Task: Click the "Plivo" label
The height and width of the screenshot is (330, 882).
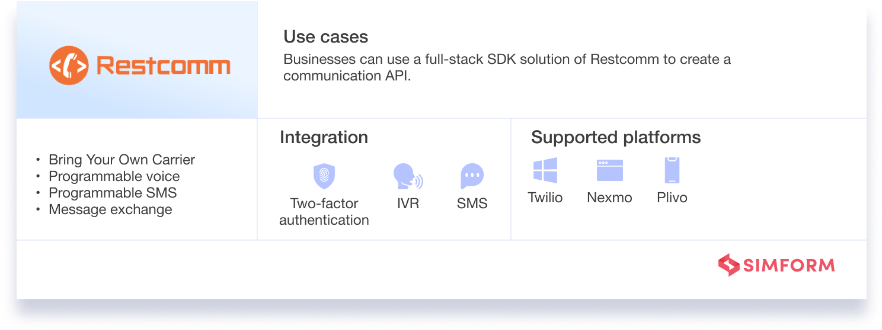Action: pyautogui.click(x=672, y=198)
